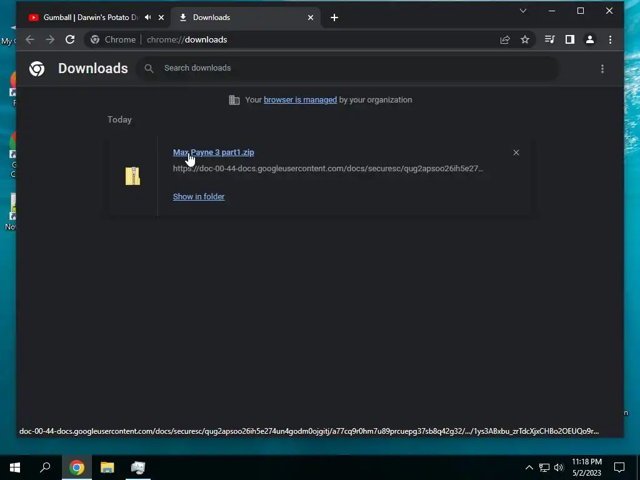Click the Chrome taskbar icon

click(77, 467)
